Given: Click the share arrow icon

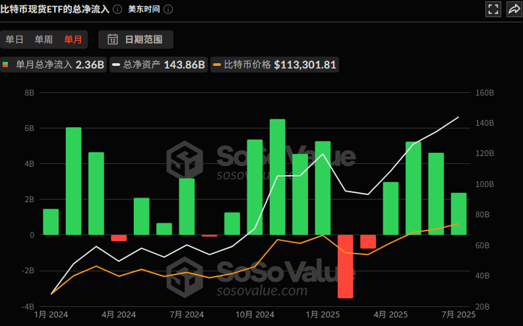Looking at the screenshot, I should tap(514, 9).
